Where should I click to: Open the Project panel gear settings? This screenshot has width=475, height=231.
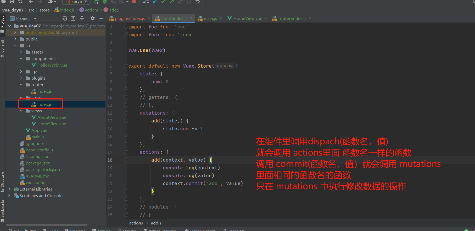pos(93,18)
